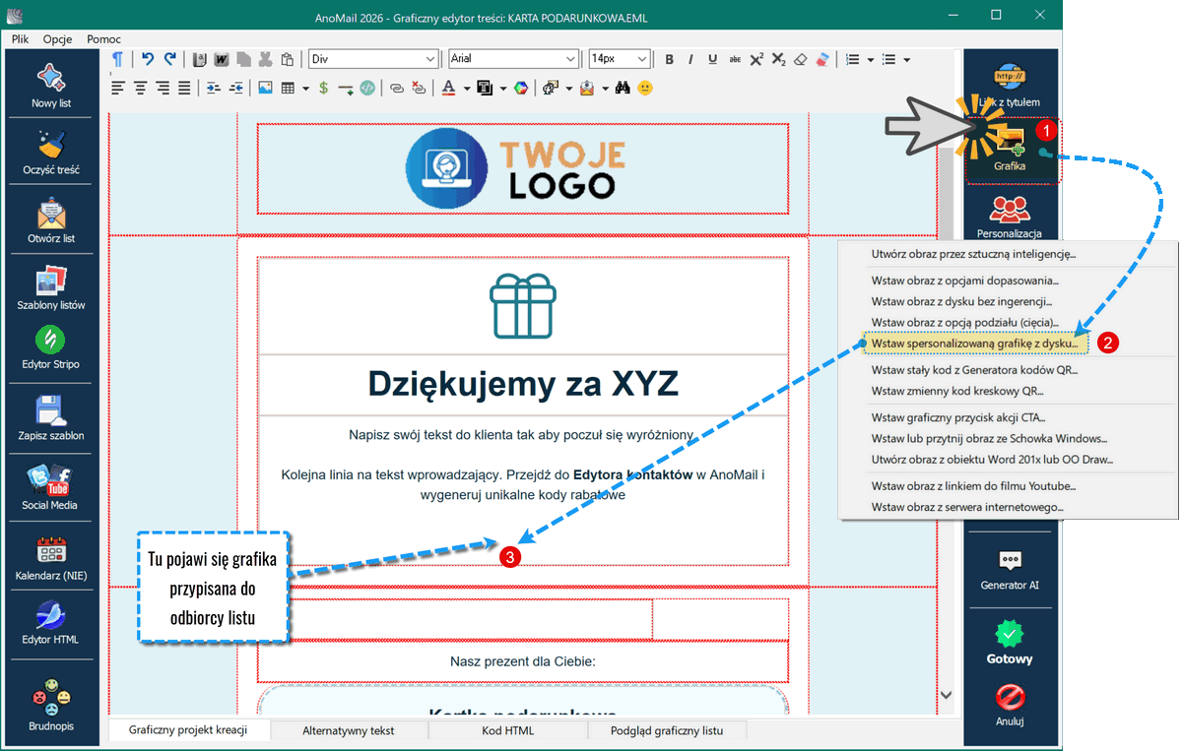The height and width of the screenshot is (751, 1182).
Task: Select Utwórz obraz przez sztuczną inteligencję
Action: 973,254
